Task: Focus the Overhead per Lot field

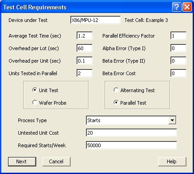Action: [84, 48]
